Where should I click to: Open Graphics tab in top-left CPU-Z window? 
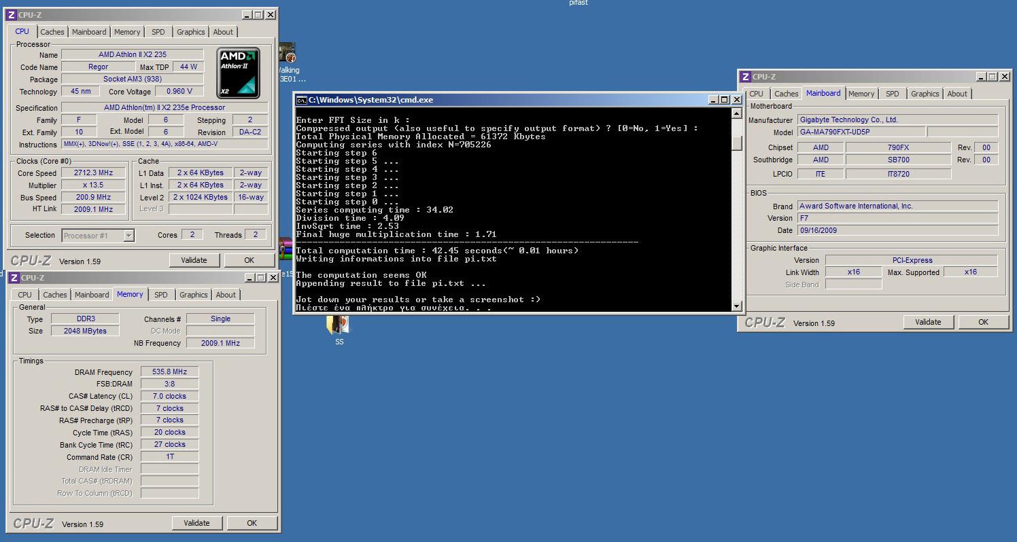pos(190,32)
